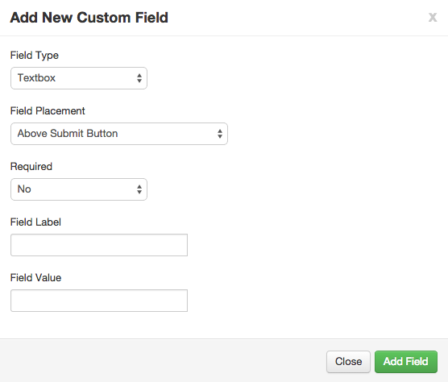Click the "Field Value" caption text
Viewport: 448px width, 382px height.
point(35,278)
